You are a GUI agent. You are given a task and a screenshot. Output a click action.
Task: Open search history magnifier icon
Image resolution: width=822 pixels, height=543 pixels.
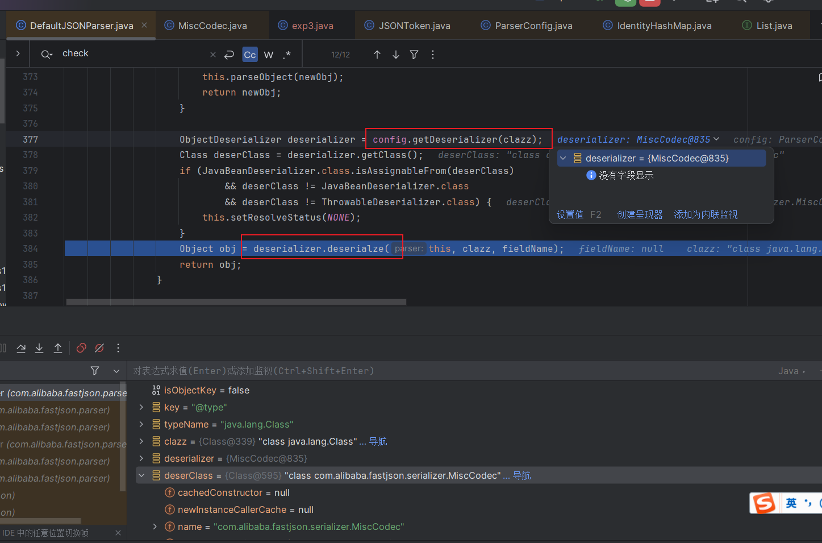47,54
